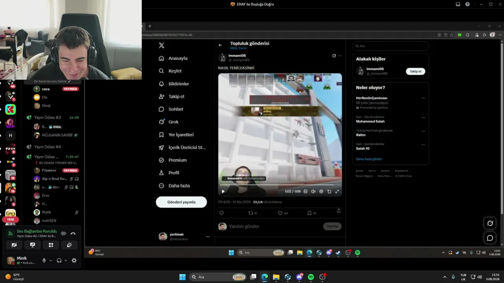Open Windows Start menu on taskbar

[x=182, y=277]
